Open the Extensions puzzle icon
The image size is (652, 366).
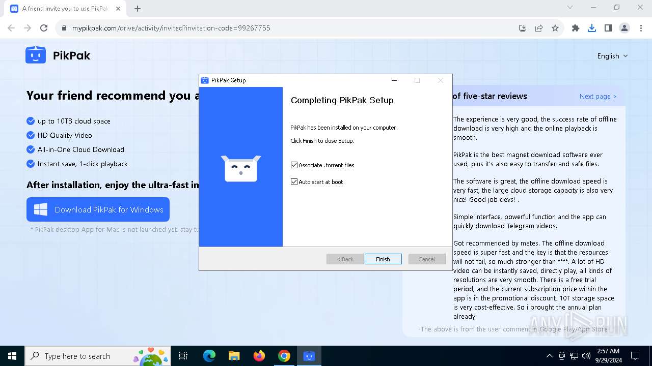coord(576,28)
